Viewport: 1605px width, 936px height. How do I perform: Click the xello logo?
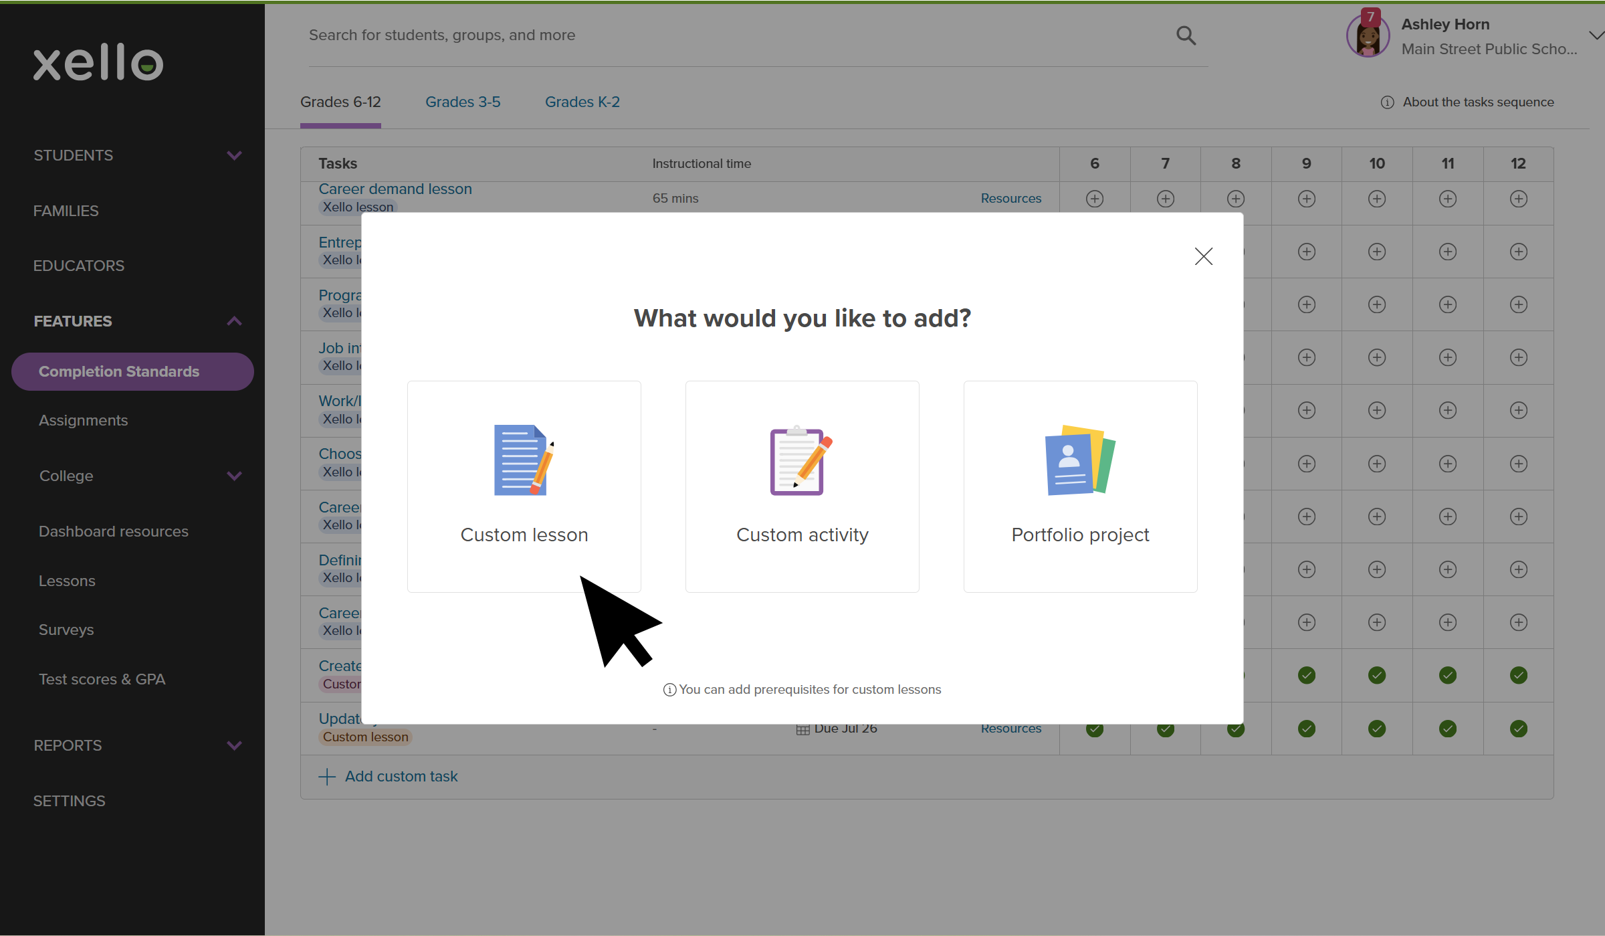point(98,62)
